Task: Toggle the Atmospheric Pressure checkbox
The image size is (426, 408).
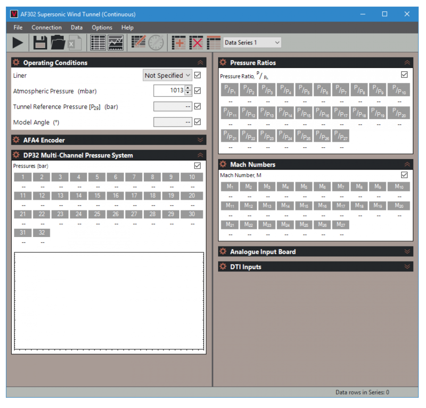Action: coord(198,90)
